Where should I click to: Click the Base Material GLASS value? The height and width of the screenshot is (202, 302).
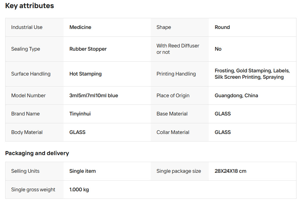pyautogui.click(x=222, y=114)
